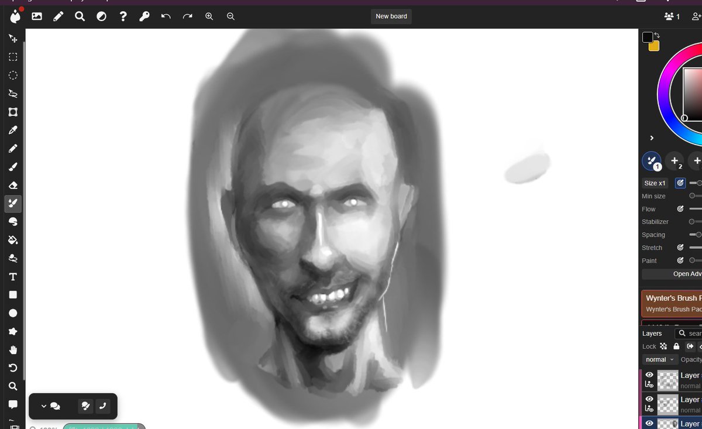
Task: Select the Hand pan tool
Action: pos(13,350)
